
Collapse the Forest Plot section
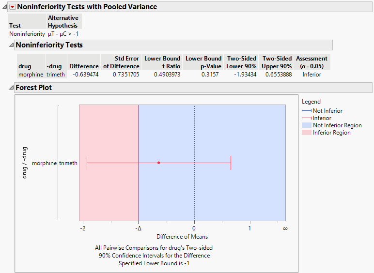click(x=11, y=88)
